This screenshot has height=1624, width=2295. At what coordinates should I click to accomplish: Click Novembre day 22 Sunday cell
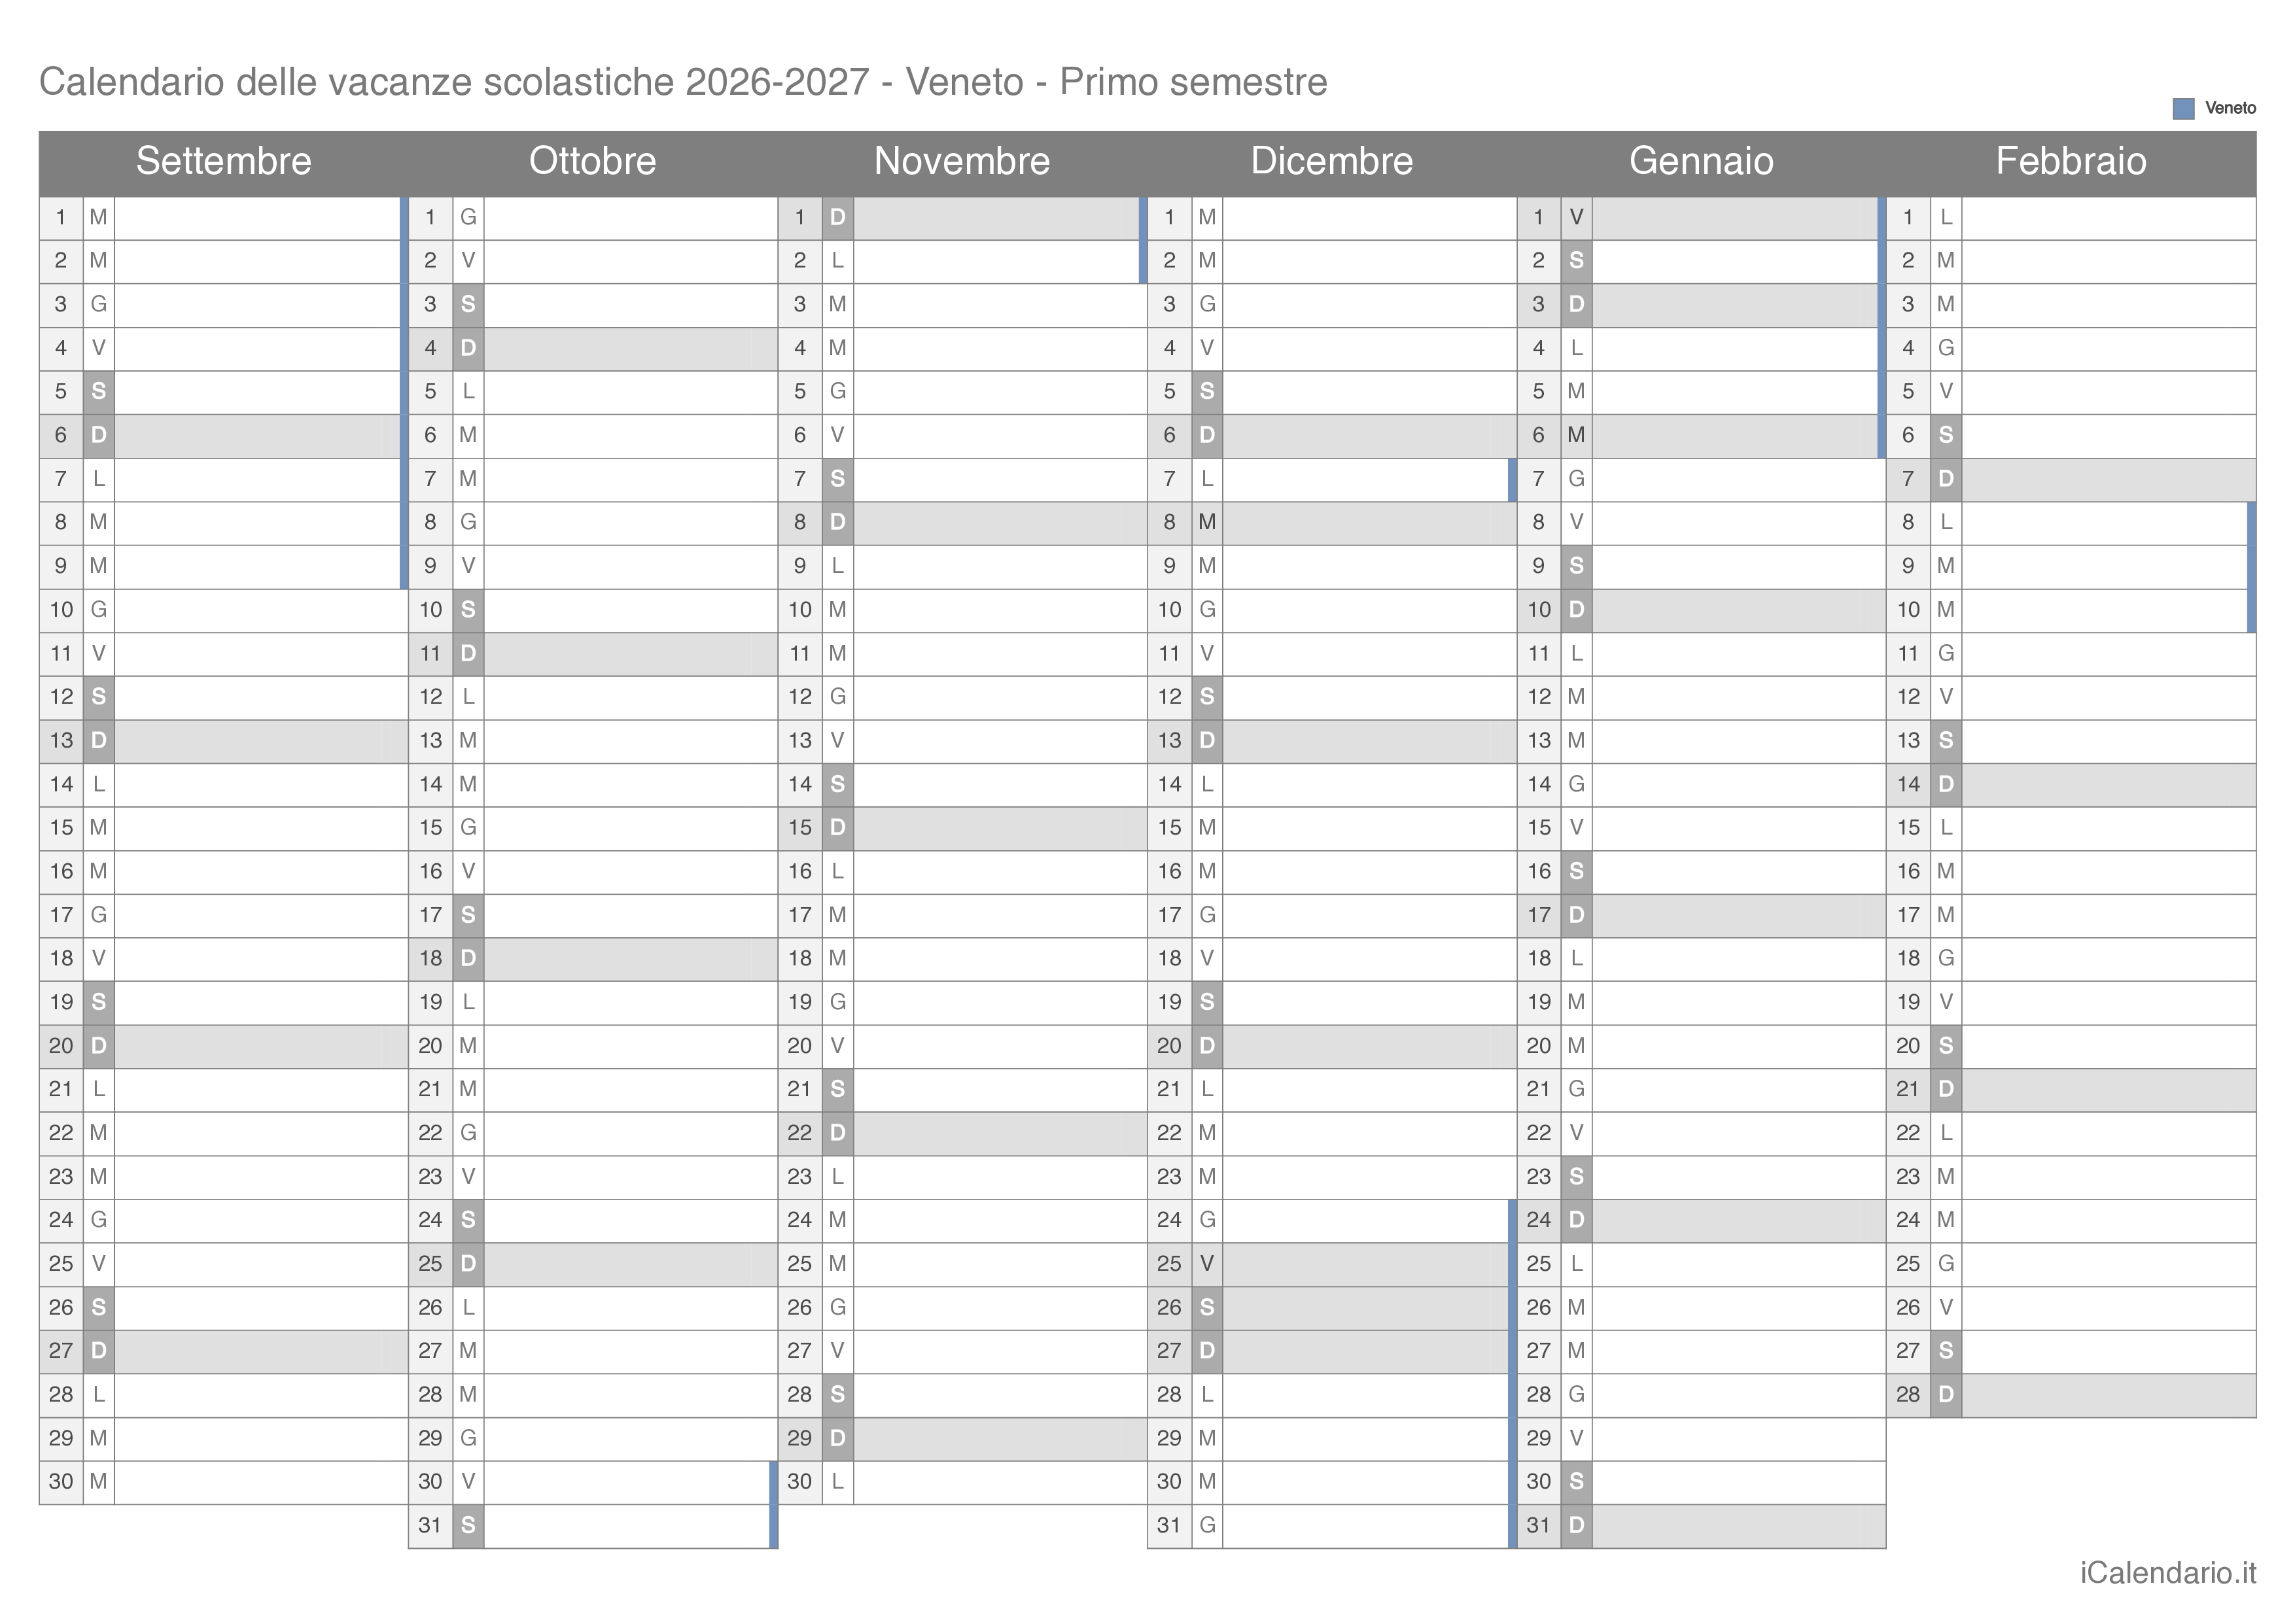click(838, 1133)
